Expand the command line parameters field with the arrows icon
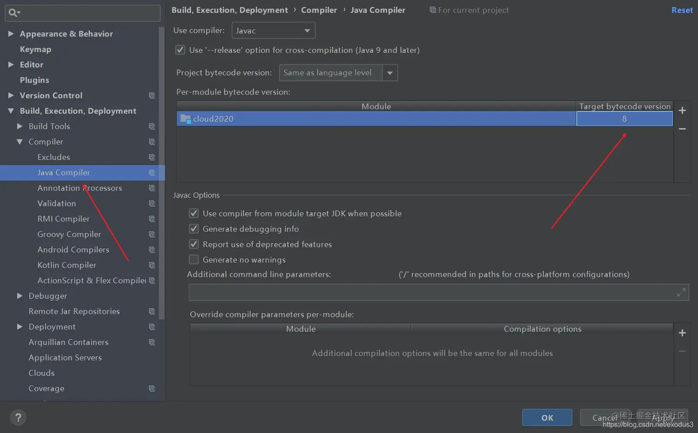This screenshot has height=433, width=698. click(681, 292)
